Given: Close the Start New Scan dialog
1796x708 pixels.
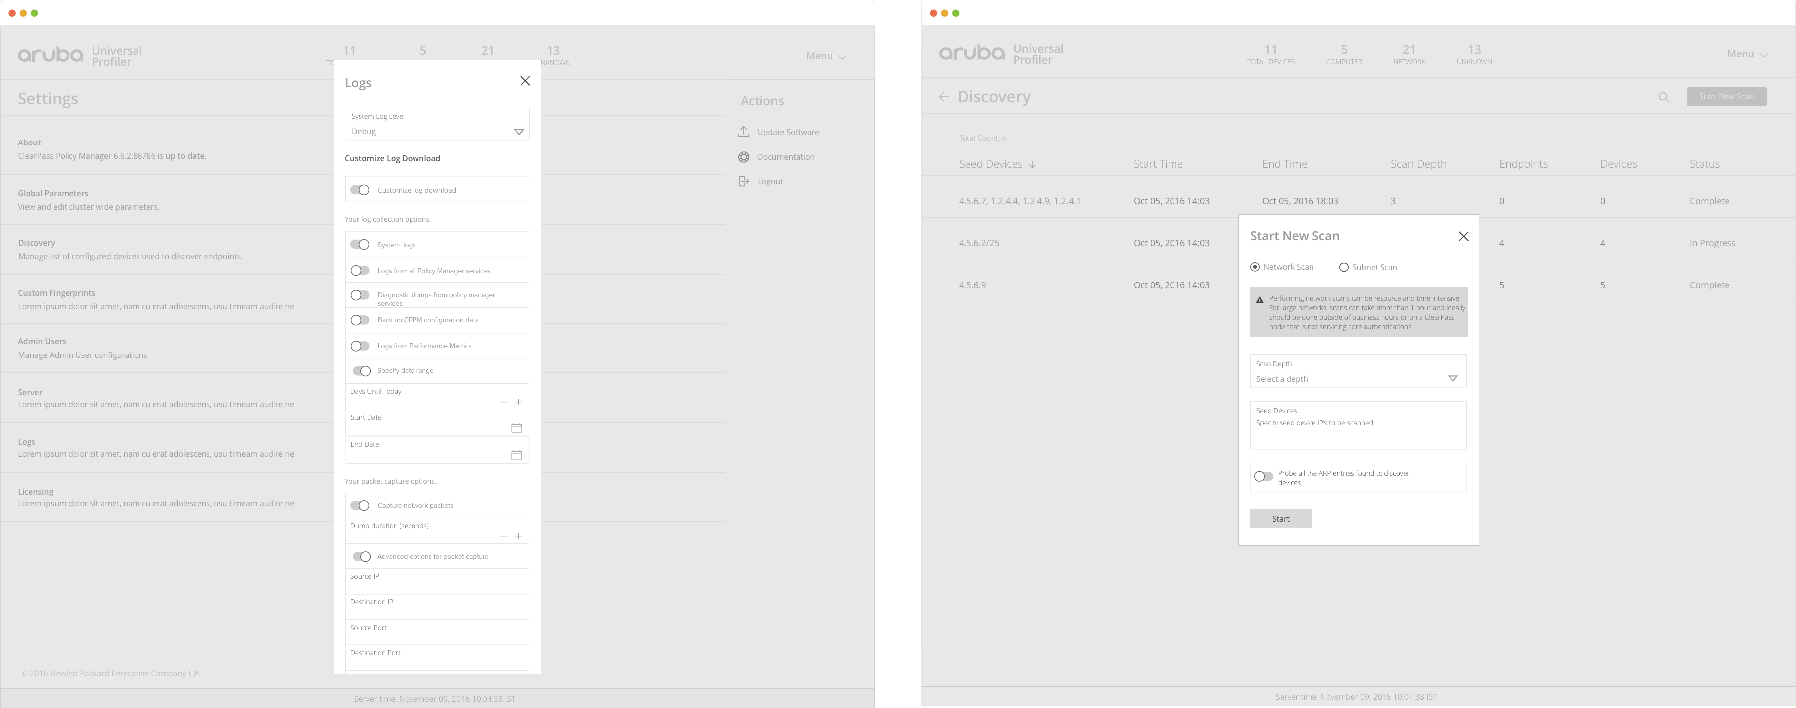Looking at the screenshot, I should click(x=1463, y=236).
